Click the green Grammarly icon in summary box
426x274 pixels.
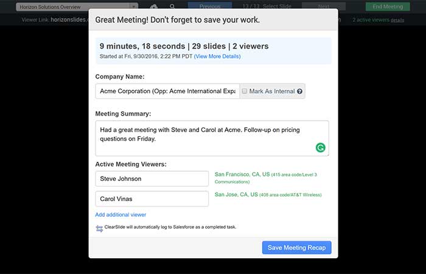[x=321, y=147]
